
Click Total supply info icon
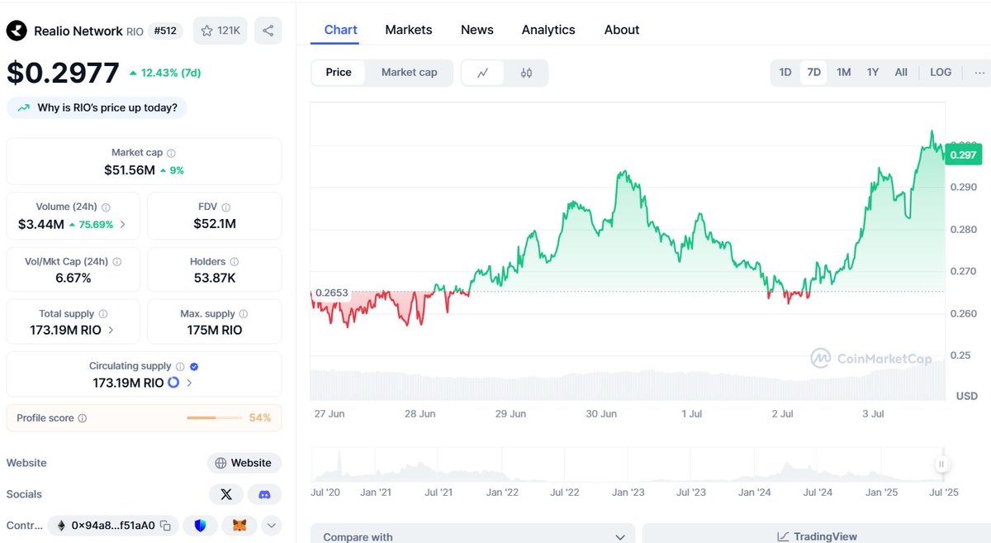(x=102, y=314)
